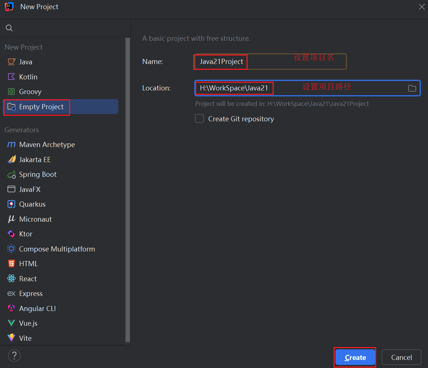Select Java project type

(61, 62)
